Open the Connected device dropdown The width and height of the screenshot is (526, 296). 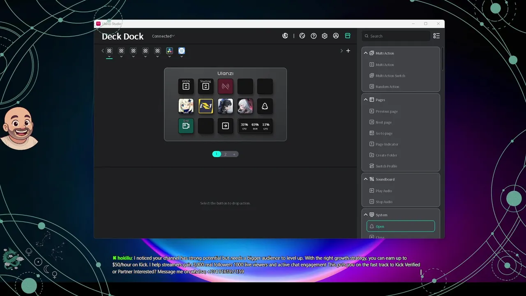[163, 36]
